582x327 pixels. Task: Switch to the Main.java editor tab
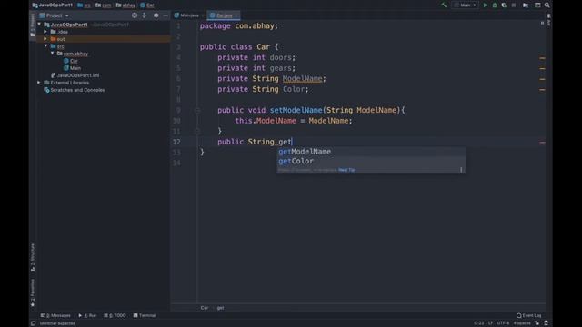(188, 15)
